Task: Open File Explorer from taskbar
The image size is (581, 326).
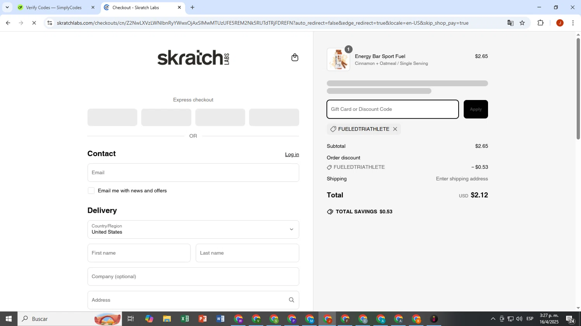Action: tap(167, 319)
